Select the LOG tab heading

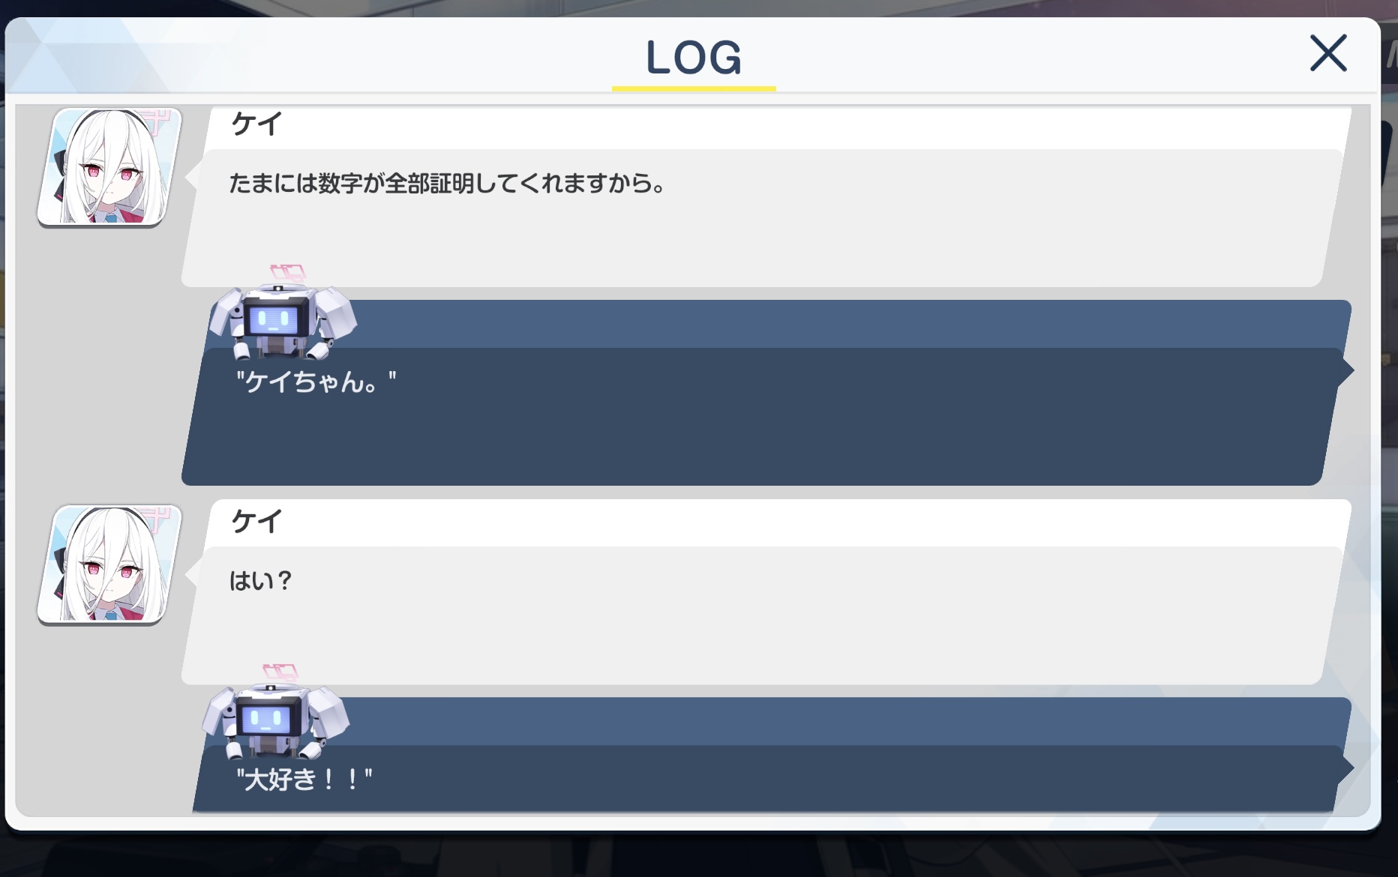coord(694,58)
